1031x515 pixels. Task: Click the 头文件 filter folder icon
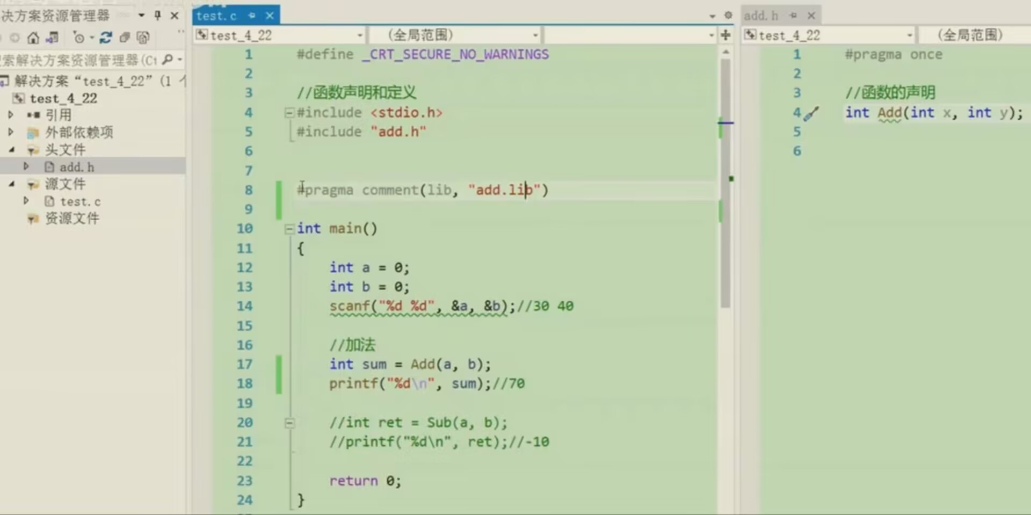click(x=33, y=150)
